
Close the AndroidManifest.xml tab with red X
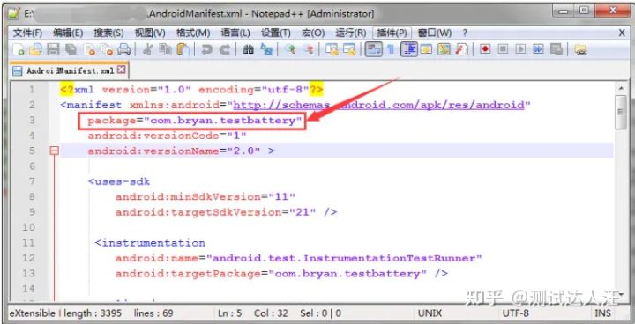122,70
